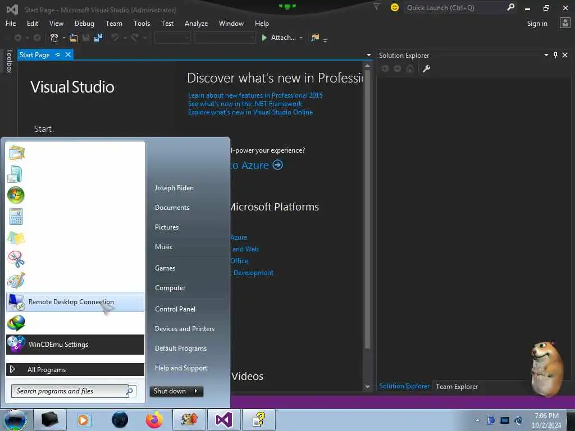Image resolution: width=575 pixels, height=431 pixels.
Task: Click the New Project toolbar icon
Action: (x=54, y=38)
